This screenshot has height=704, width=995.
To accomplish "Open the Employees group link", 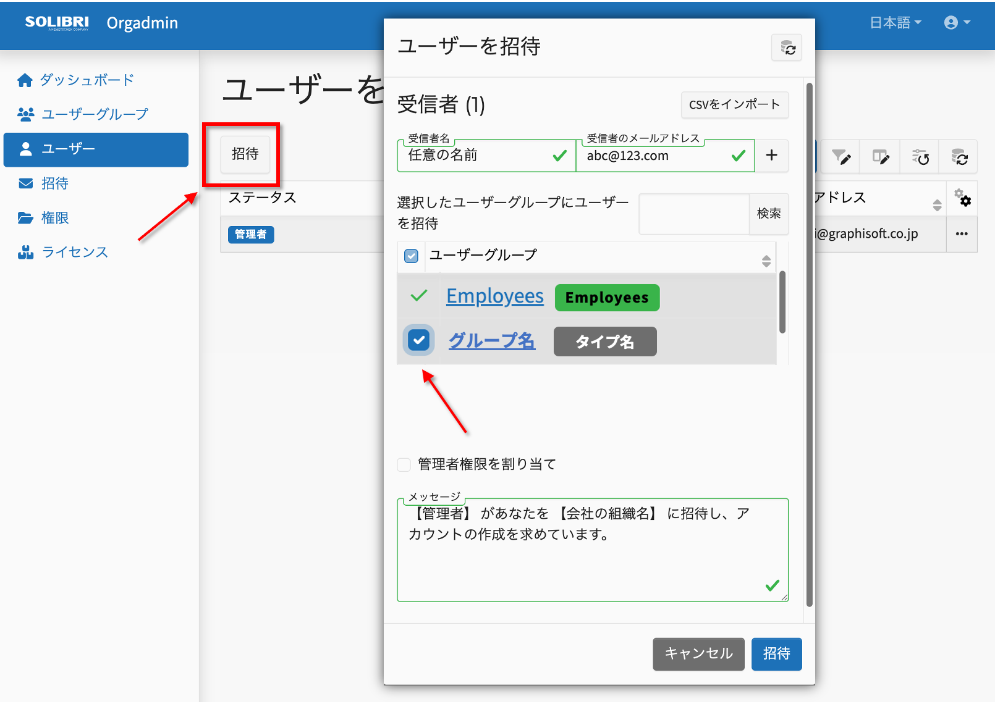I will tap(495, 296).
